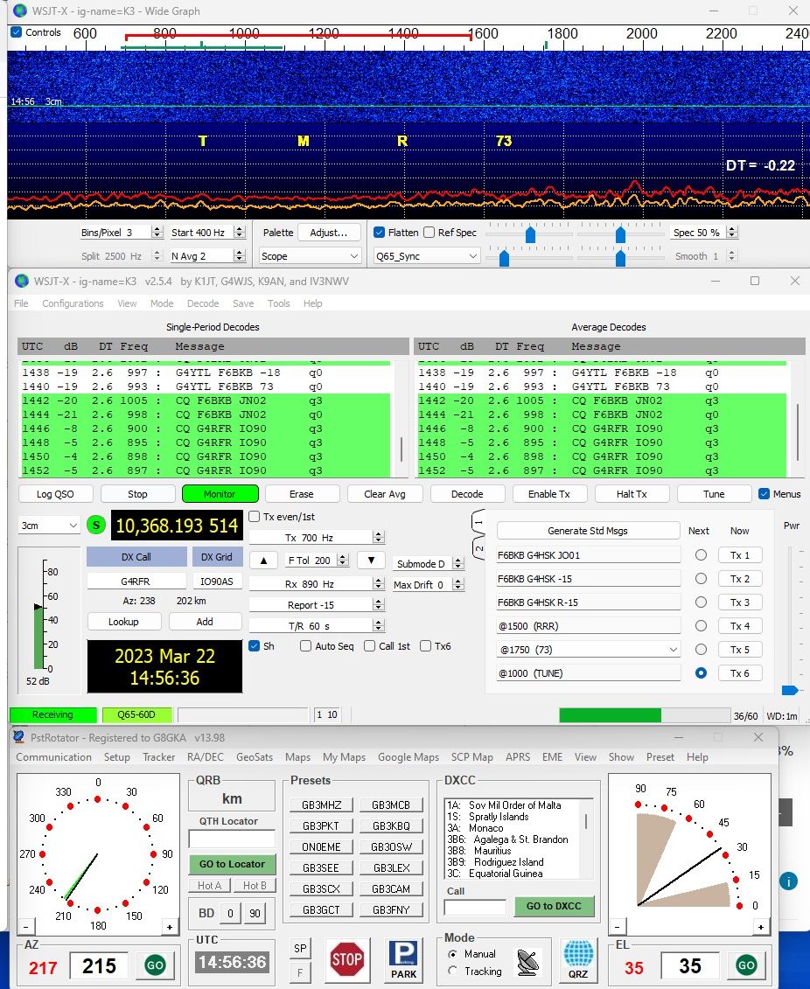Image resolution: width=810 pixels, height=989 pixels.
Task: Expand the Q65_Sync display dropdown
Action: 426,256
